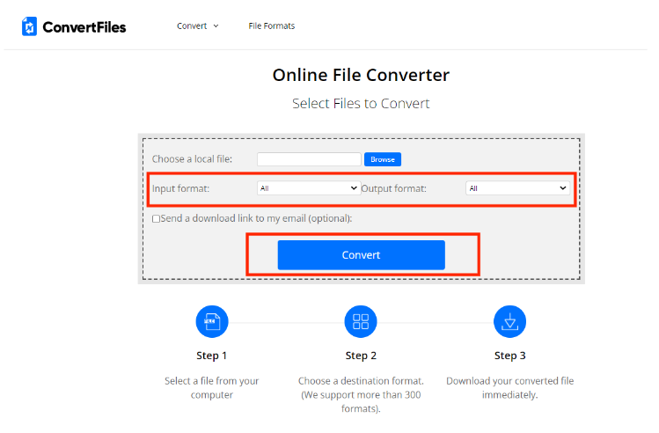Image resolution: width=659 pixels, height=433 pixels.
Task: Click the local file path input field
Action: pos(309,159)
